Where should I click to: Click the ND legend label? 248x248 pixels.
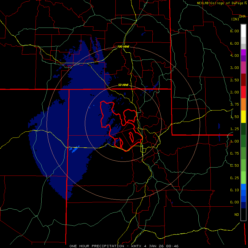click(x=237, y=215)
